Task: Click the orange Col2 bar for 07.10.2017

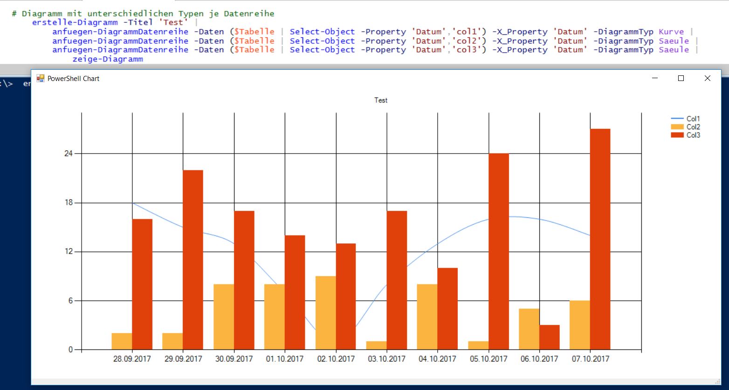Action: coord(580,325)
